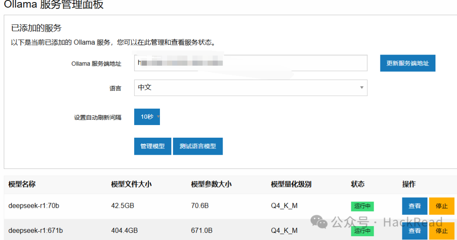This screenshot has height=240, width=457.
Task: Click the Ollama 服务端地址 label
Action: 96,64
